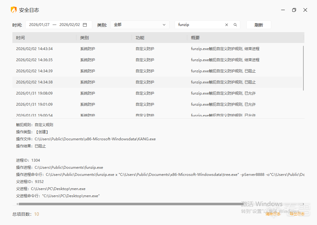Screen dimensions: 317x225
Task: Restore down the 安全日志 window
Action: click(x=294, y=10)
